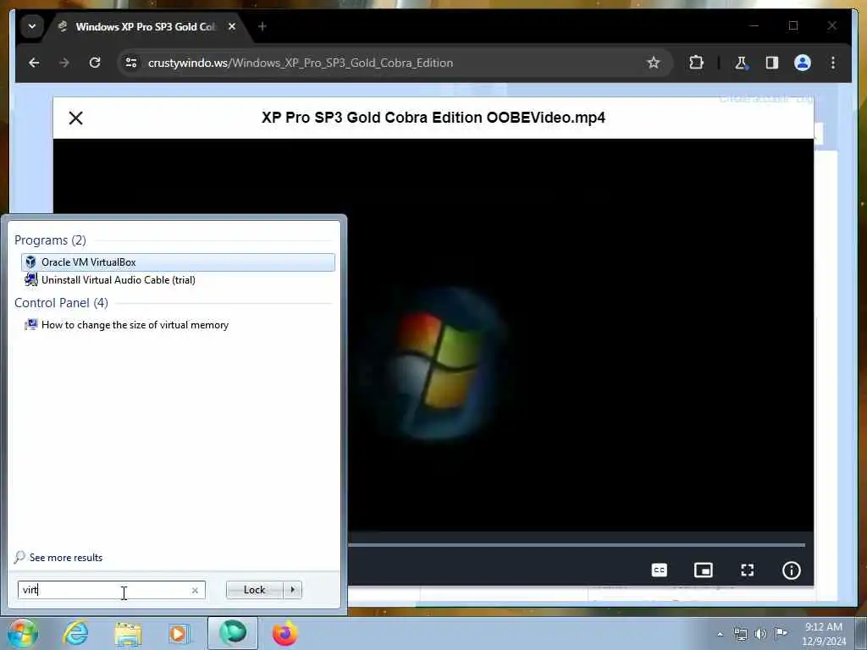Open the browser extensions puzzle icon

[696, 63]
